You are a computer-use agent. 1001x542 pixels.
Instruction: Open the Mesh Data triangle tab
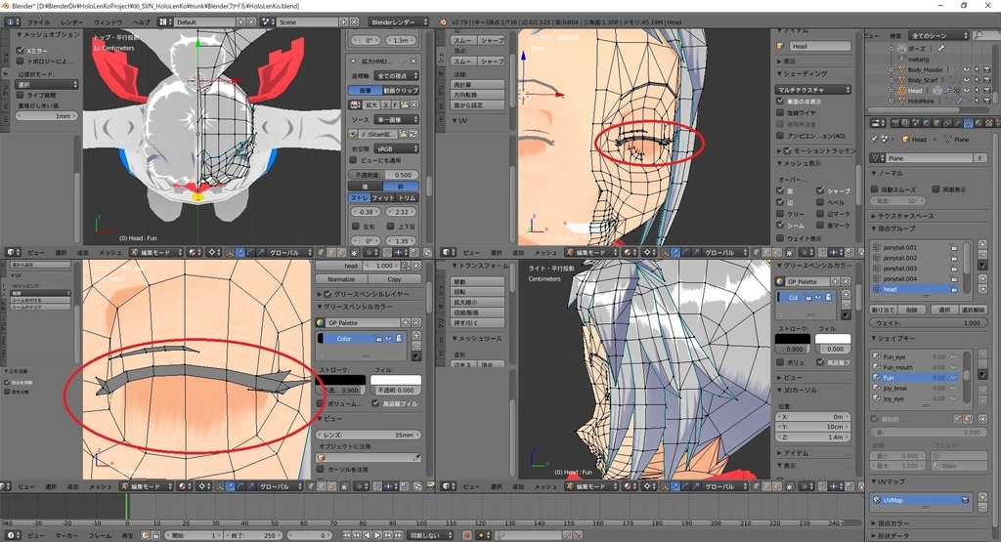pyautogui.click(x=968, y=122)
